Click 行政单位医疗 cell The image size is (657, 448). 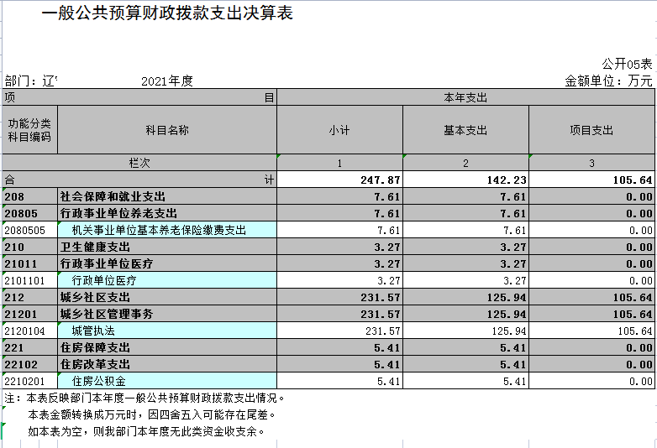tap(167, 280)
